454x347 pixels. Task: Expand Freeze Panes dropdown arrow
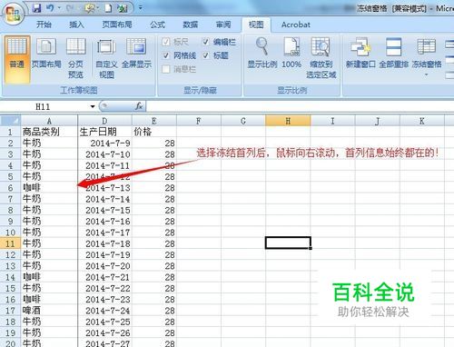[x=427, y=74]
